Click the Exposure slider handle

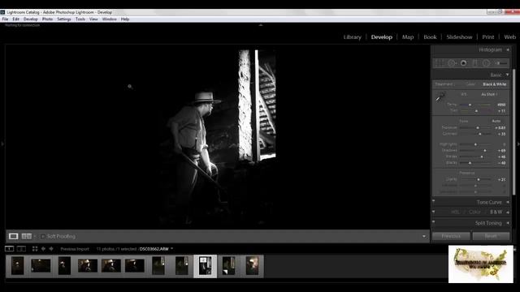pos(478,128)
